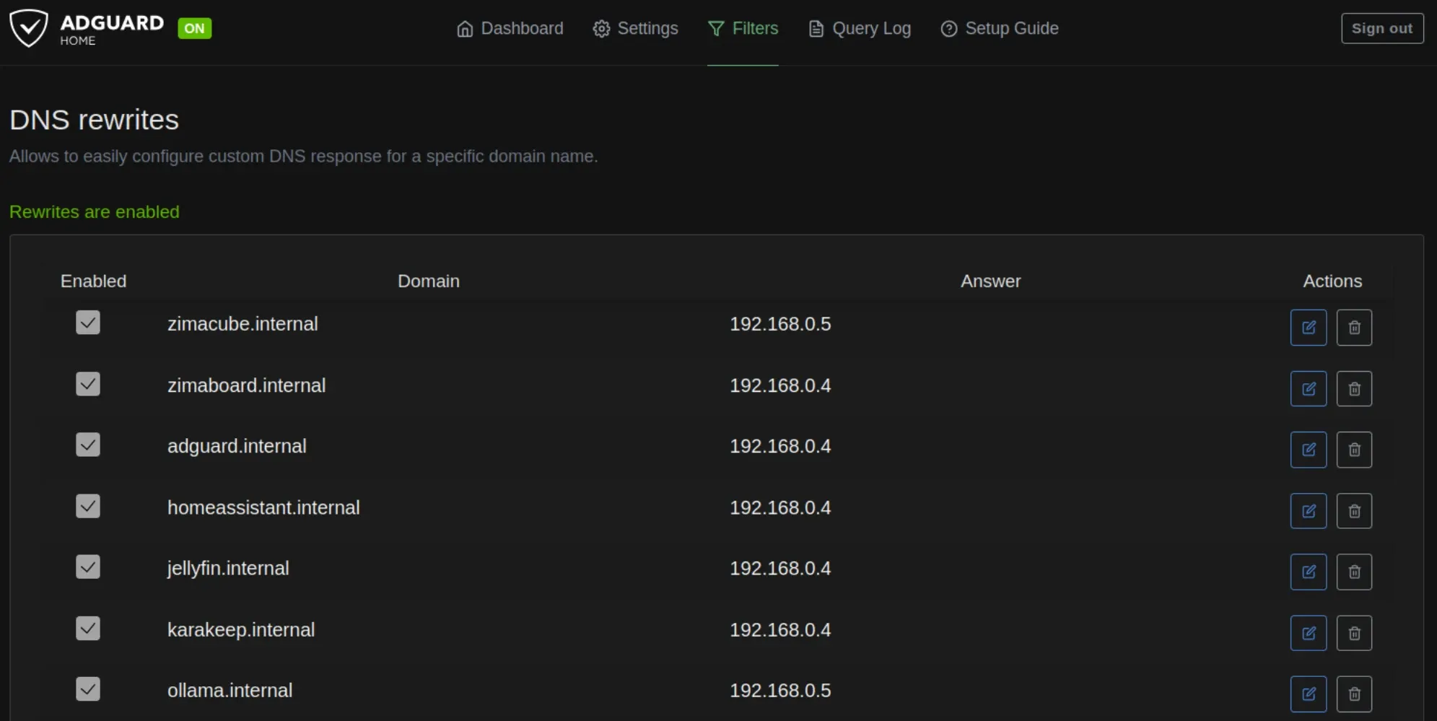Open the Settings menu
The width and height of the screenshot is (1437, 721).
tap(635, 28)
